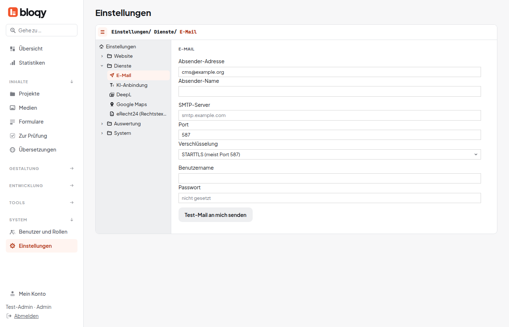Viewport: 509px width, 327px height.
Task: Focus the SMTP-Server input field
Action: point(330,115)
